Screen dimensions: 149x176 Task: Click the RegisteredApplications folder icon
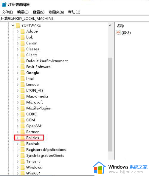[23, 150]
